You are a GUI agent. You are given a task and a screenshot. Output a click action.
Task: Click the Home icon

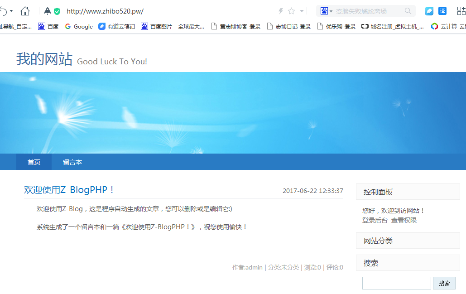[25, 11]
